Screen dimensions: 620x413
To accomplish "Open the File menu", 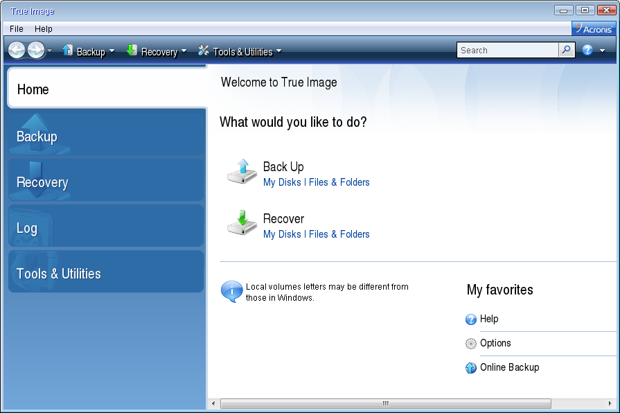I will click(x=17, y=29).
